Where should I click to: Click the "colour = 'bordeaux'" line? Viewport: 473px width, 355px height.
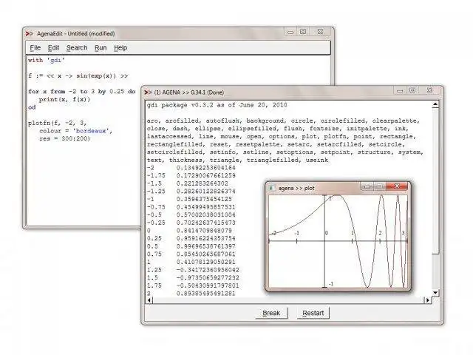75,131
